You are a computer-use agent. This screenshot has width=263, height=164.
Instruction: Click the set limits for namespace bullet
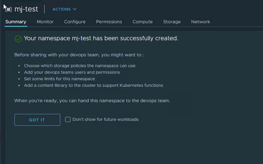pyautogui.click(x=59, y=79)
